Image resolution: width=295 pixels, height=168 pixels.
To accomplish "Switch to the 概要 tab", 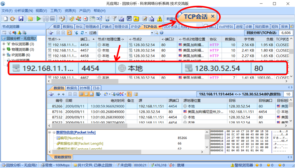I will click(57, 27).
